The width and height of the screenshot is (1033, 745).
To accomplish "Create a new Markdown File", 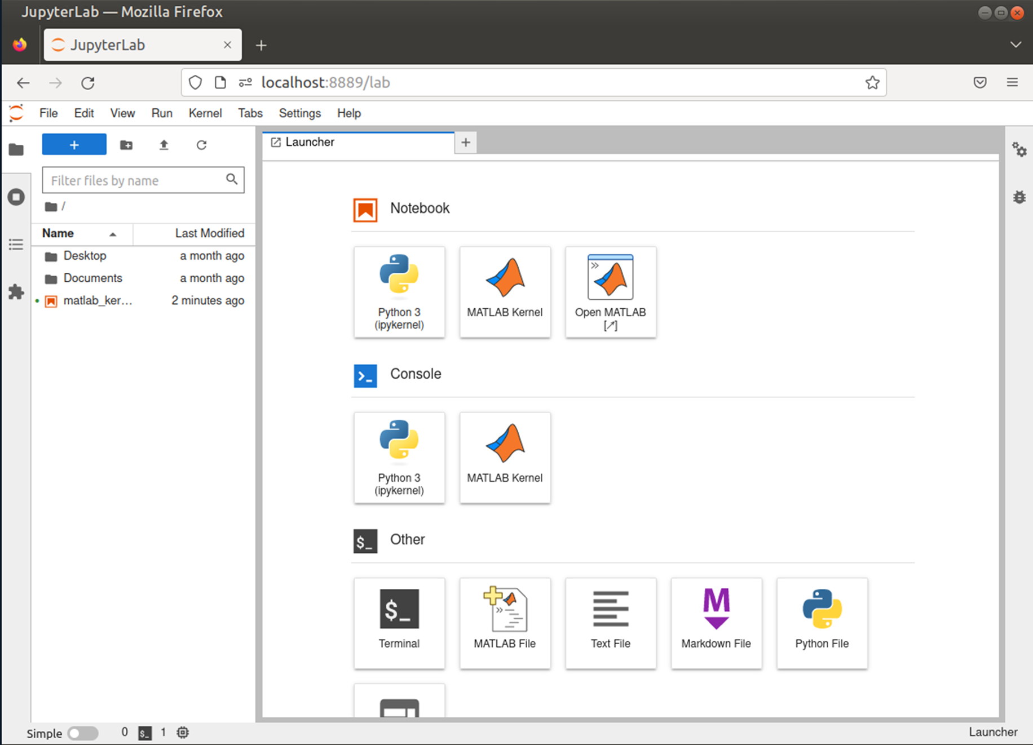I will point(716,623).
